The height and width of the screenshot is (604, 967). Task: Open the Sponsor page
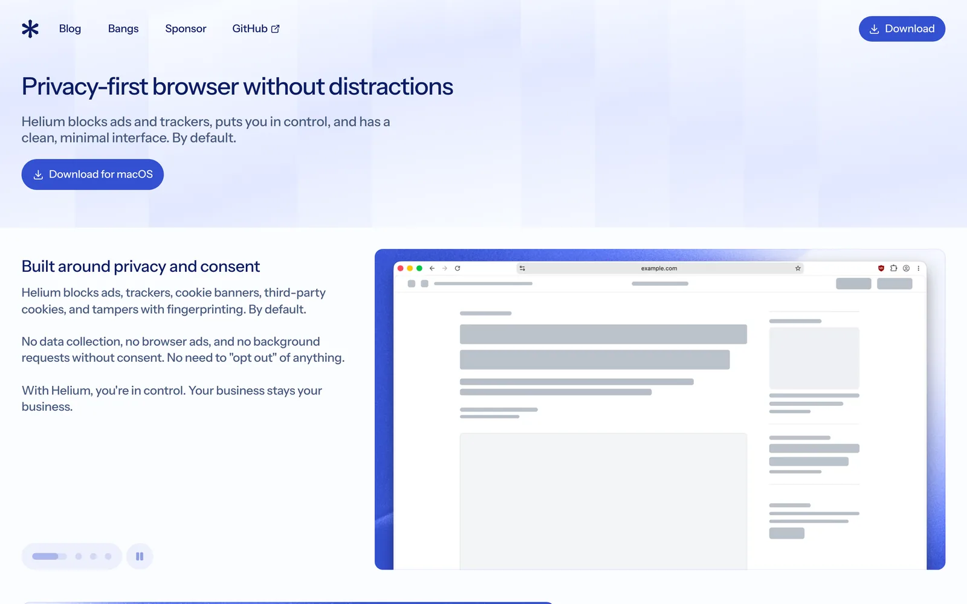click(186, 29)
